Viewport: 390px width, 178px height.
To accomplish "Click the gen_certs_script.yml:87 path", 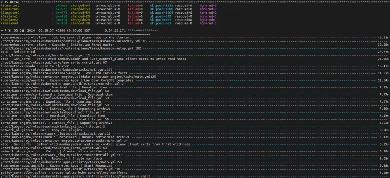I will [x=53, y=63].
